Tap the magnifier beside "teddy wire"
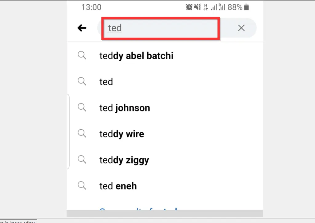The width and height of the screenshot is (315, 223). [82, 133]
